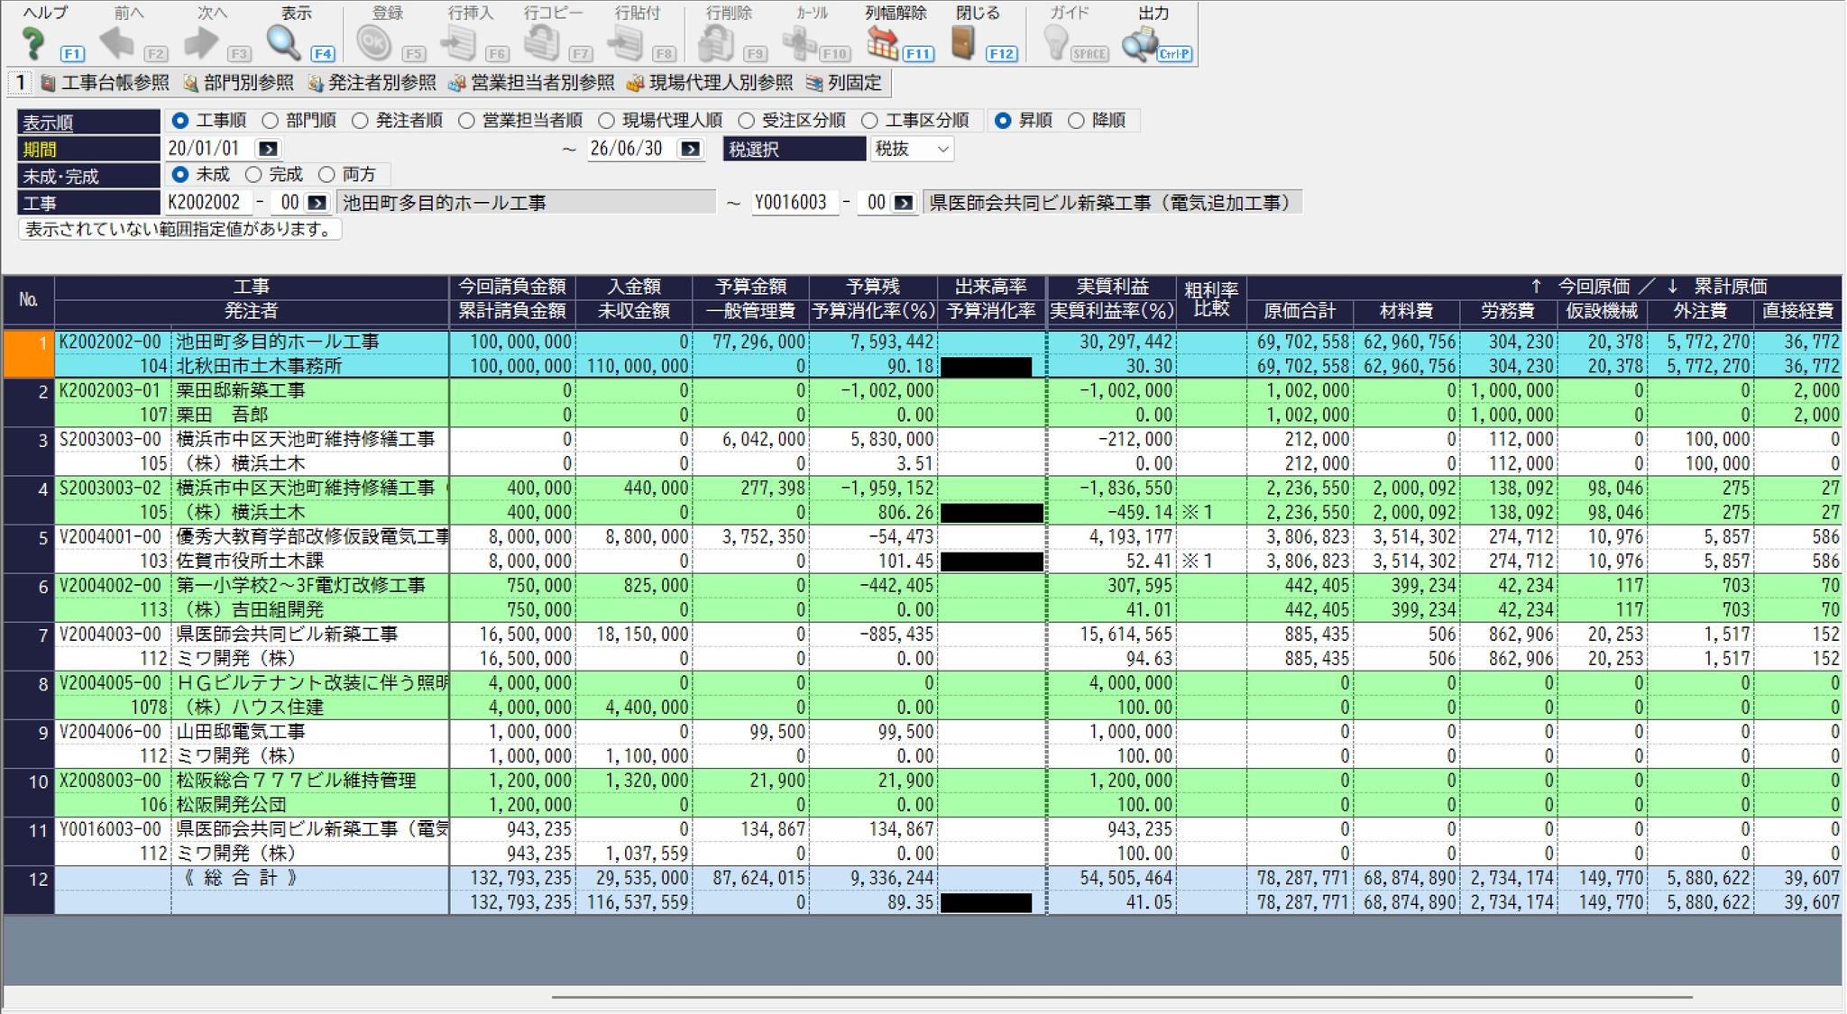This screenshot has height=1014, width=1847.
Task: Open lookup for start 工事 K2002002-00
Action: coord(317,203)
